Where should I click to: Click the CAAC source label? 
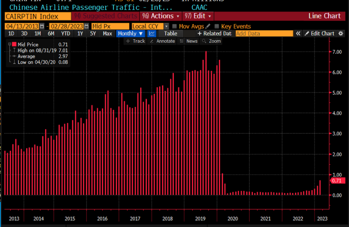(x=199, y=7)
